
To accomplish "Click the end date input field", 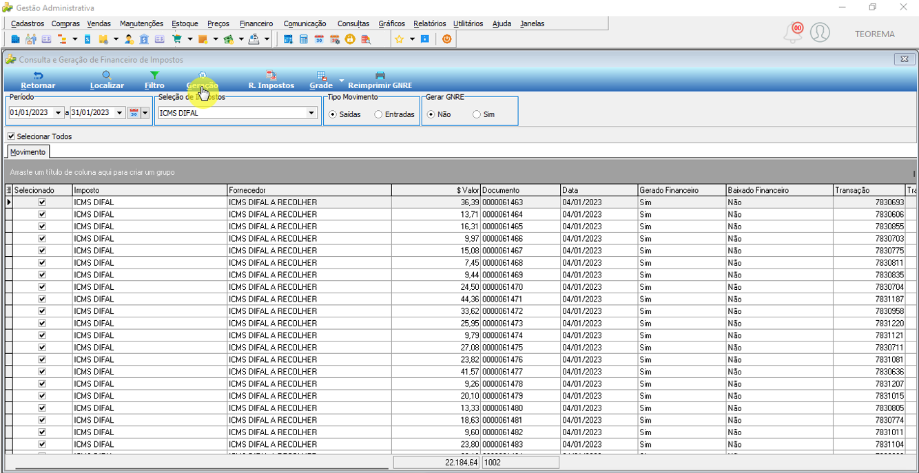I will (92, 113).
